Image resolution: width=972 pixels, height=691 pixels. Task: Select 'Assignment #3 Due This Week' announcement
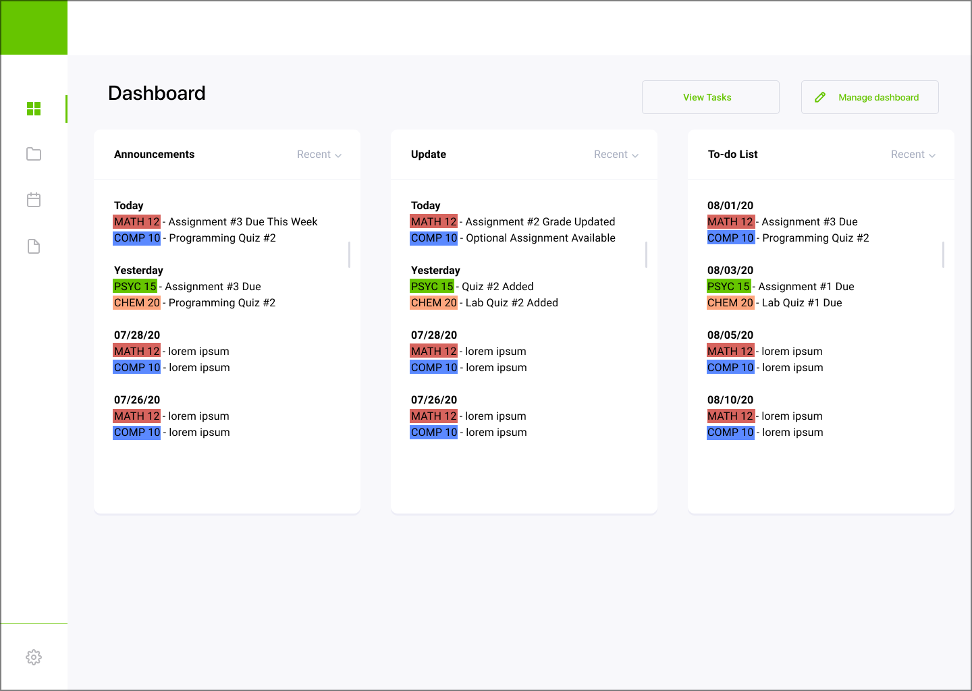(215, 222)
